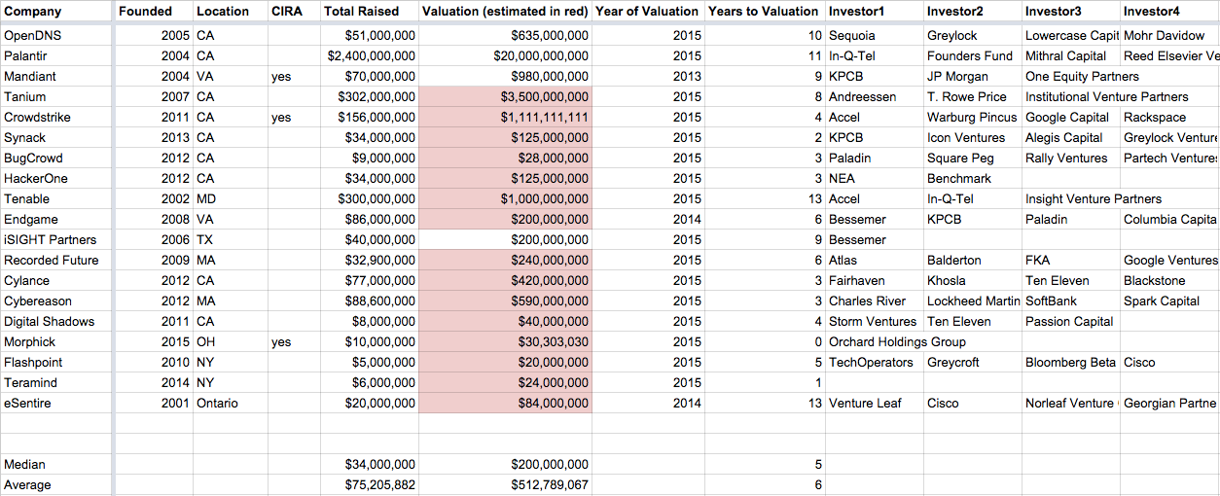The width and height of the screenshot is (1220, 496).
Task: Click the Bloomberg Beta cell
Action: tap(1071, 362)
